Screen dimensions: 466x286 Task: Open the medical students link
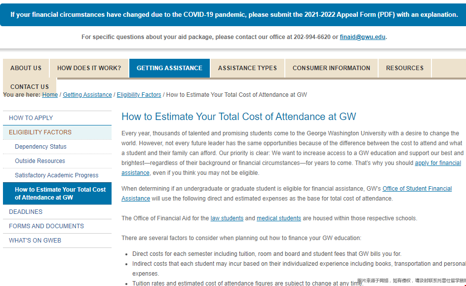(279, 218)
